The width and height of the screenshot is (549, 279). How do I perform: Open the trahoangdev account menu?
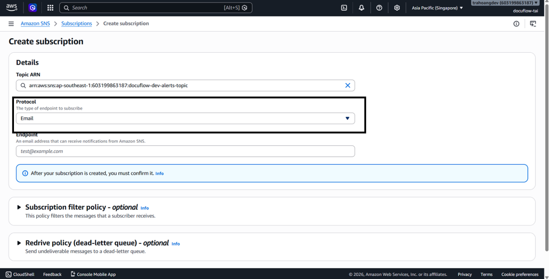pyautogui.click(x=505, y=3)
